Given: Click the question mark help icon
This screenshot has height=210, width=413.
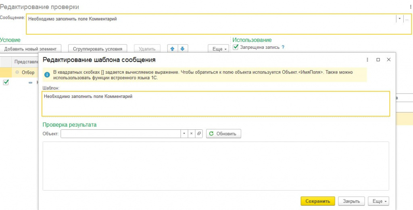Looking at the screenshot, I should (283, 47).
